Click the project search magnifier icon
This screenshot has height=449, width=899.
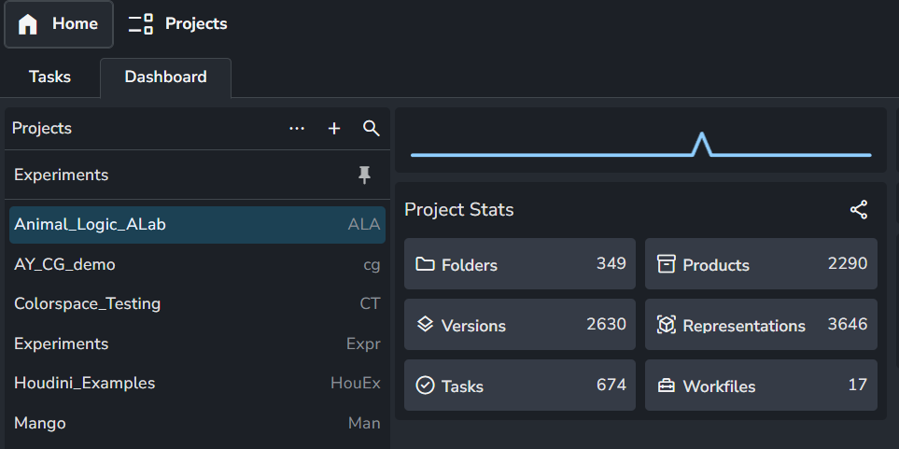point(372,129)
